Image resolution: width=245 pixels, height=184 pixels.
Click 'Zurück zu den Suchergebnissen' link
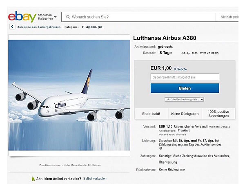click(39, 27)
